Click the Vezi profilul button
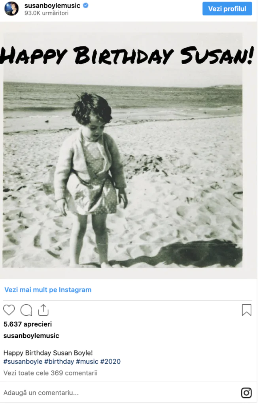Image resolution: width=259 pixels, height=404 pixels. point(227,9)
